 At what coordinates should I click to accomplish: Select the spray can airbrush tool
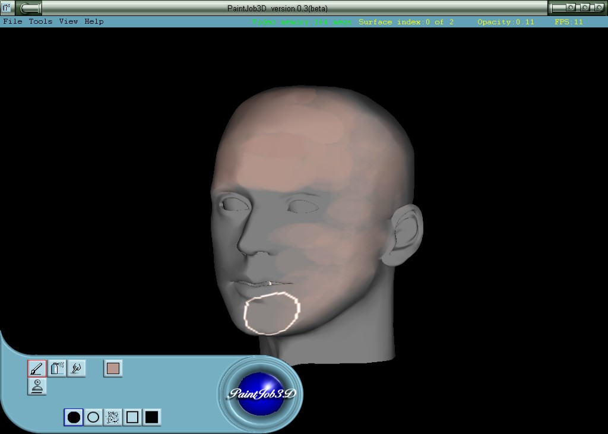pyautogui.click(x=57, y=369)
